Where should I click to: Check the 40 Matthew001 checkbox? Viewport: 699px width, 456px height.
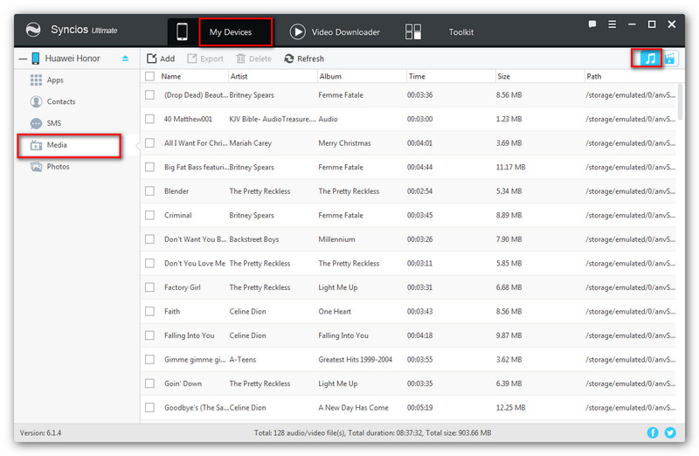[x=149, y=119]
